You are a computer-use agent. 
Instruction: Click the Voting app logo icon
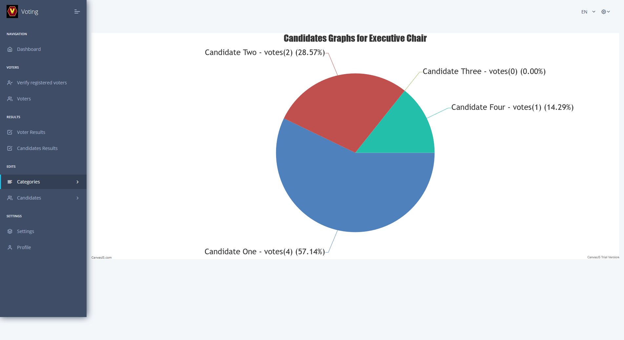[x=12, y=12]
